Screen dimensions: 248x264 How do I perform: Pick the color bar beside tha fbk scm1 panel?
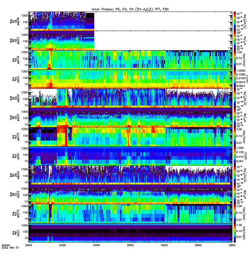235,79
